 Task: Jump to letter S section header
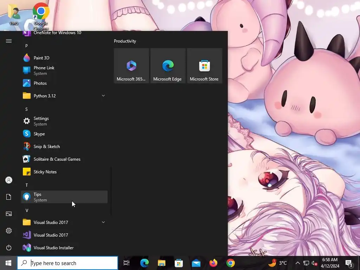[x=26, y=109]
